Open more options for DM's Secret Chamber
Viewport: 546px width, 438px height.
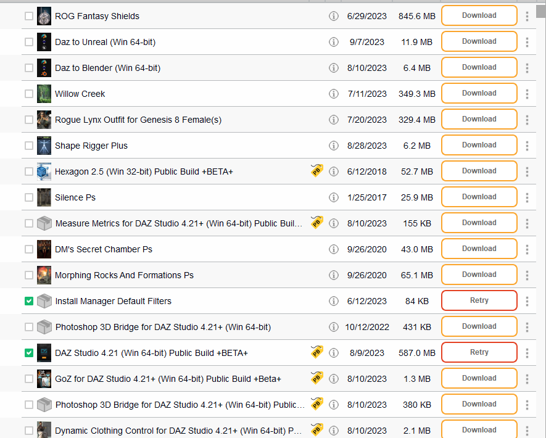(527, 249)
